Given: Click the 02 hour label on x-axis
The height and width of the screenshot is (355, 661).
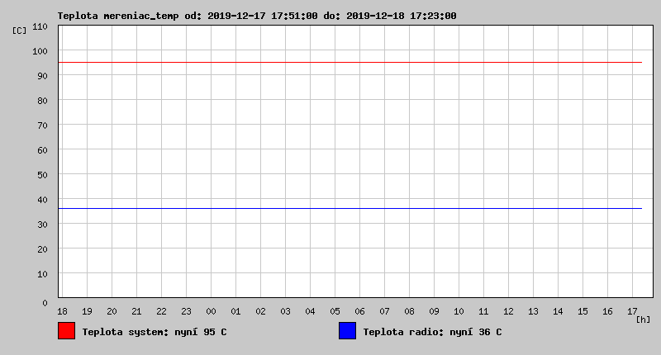Looking at the screenshot, I should tap(261, 311).
